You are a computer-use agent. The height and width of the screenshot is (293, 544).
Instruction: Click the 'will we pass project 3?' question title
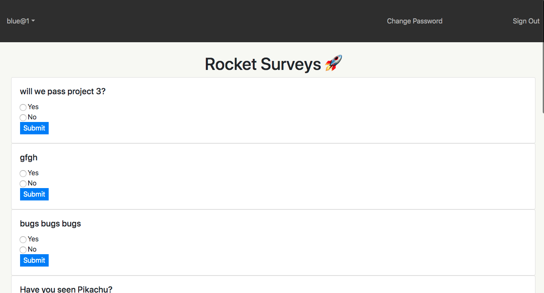63,91
